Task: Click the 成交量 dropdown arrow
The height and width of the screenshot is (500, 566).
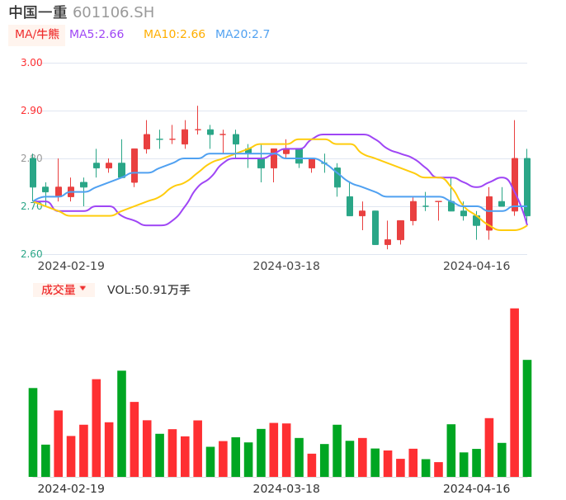Action: [x=83, y=289]
